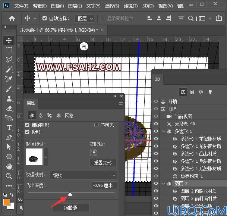Select the Polygonal Lasso tool
Viewport: 227px width, 216px height.
(9, 60)
